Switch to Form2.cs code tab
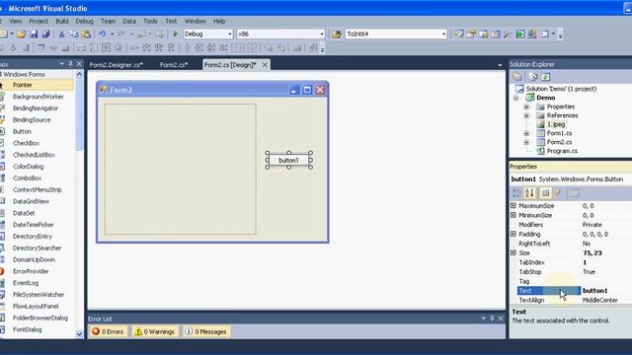The width and height of the screenshot is (632, 355). [174, 65]
